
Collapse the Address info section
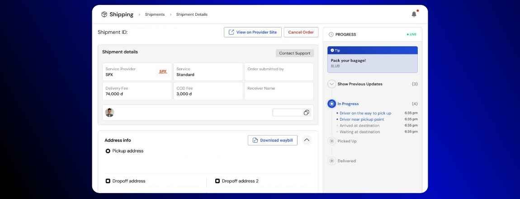click(x=307, y=140)
